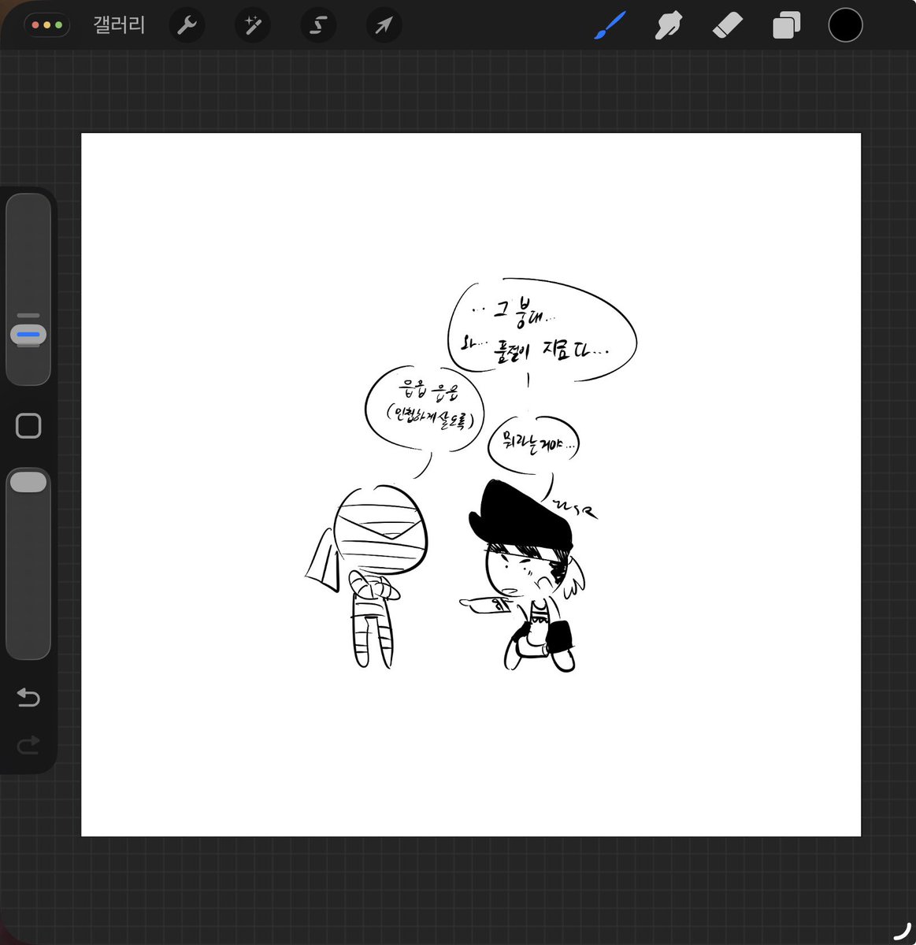The image size is (916, 945).
Task: Click the brush size slider handle
Action: click(x=28, y=334)
